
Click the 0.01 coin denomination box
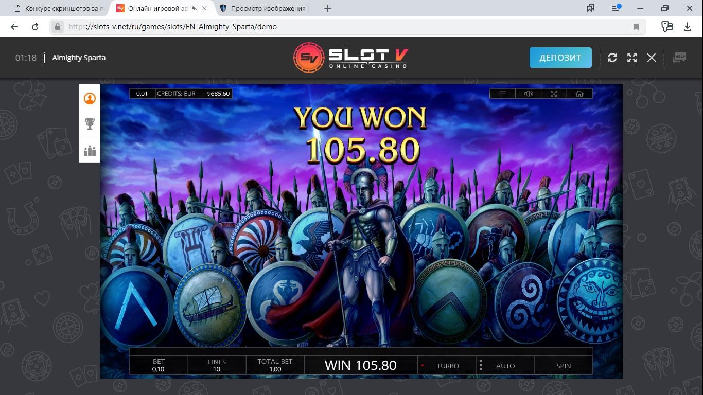[x=142, y=94]
